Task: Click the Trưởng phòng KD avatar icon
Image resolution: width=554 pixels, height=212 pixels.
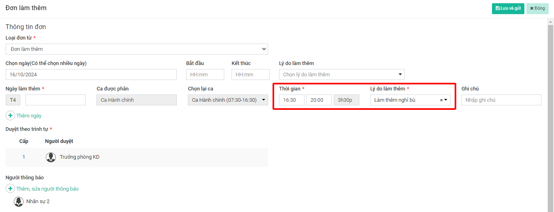Action: [x=51, y=157]
